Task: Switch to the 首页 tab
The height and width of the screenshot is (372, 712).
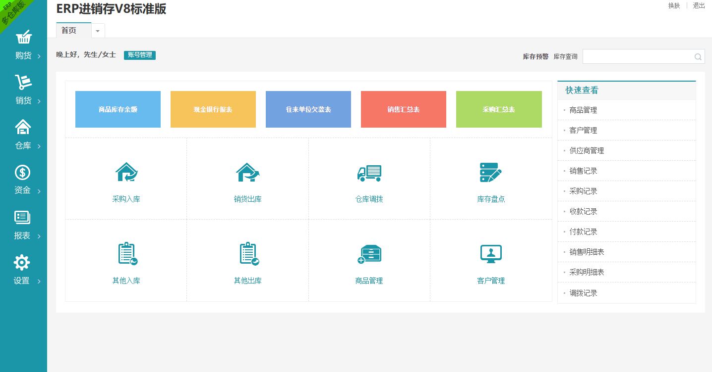Action: pos(69,31)
